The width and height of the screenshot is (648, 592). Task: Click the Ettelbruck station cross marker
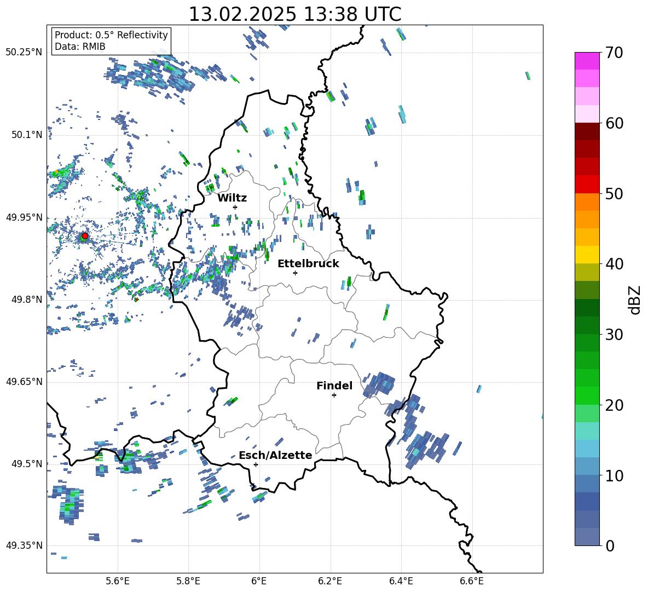coord(295,273)
